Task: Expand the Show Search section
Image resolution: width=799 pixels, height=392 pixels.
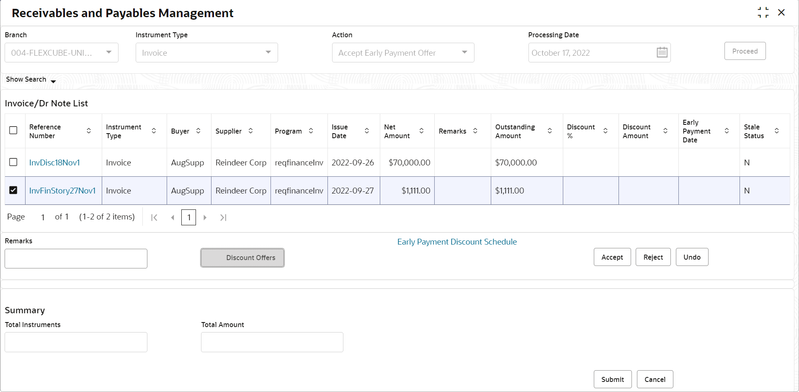Action: pos(31,80)
